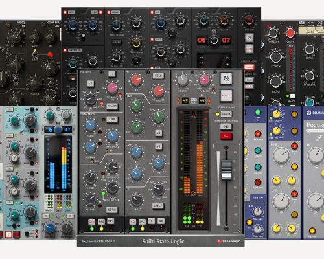Click the phase invert button on SSL 9000 J
This screenshot has height=259, width=324.
(226, 78)
